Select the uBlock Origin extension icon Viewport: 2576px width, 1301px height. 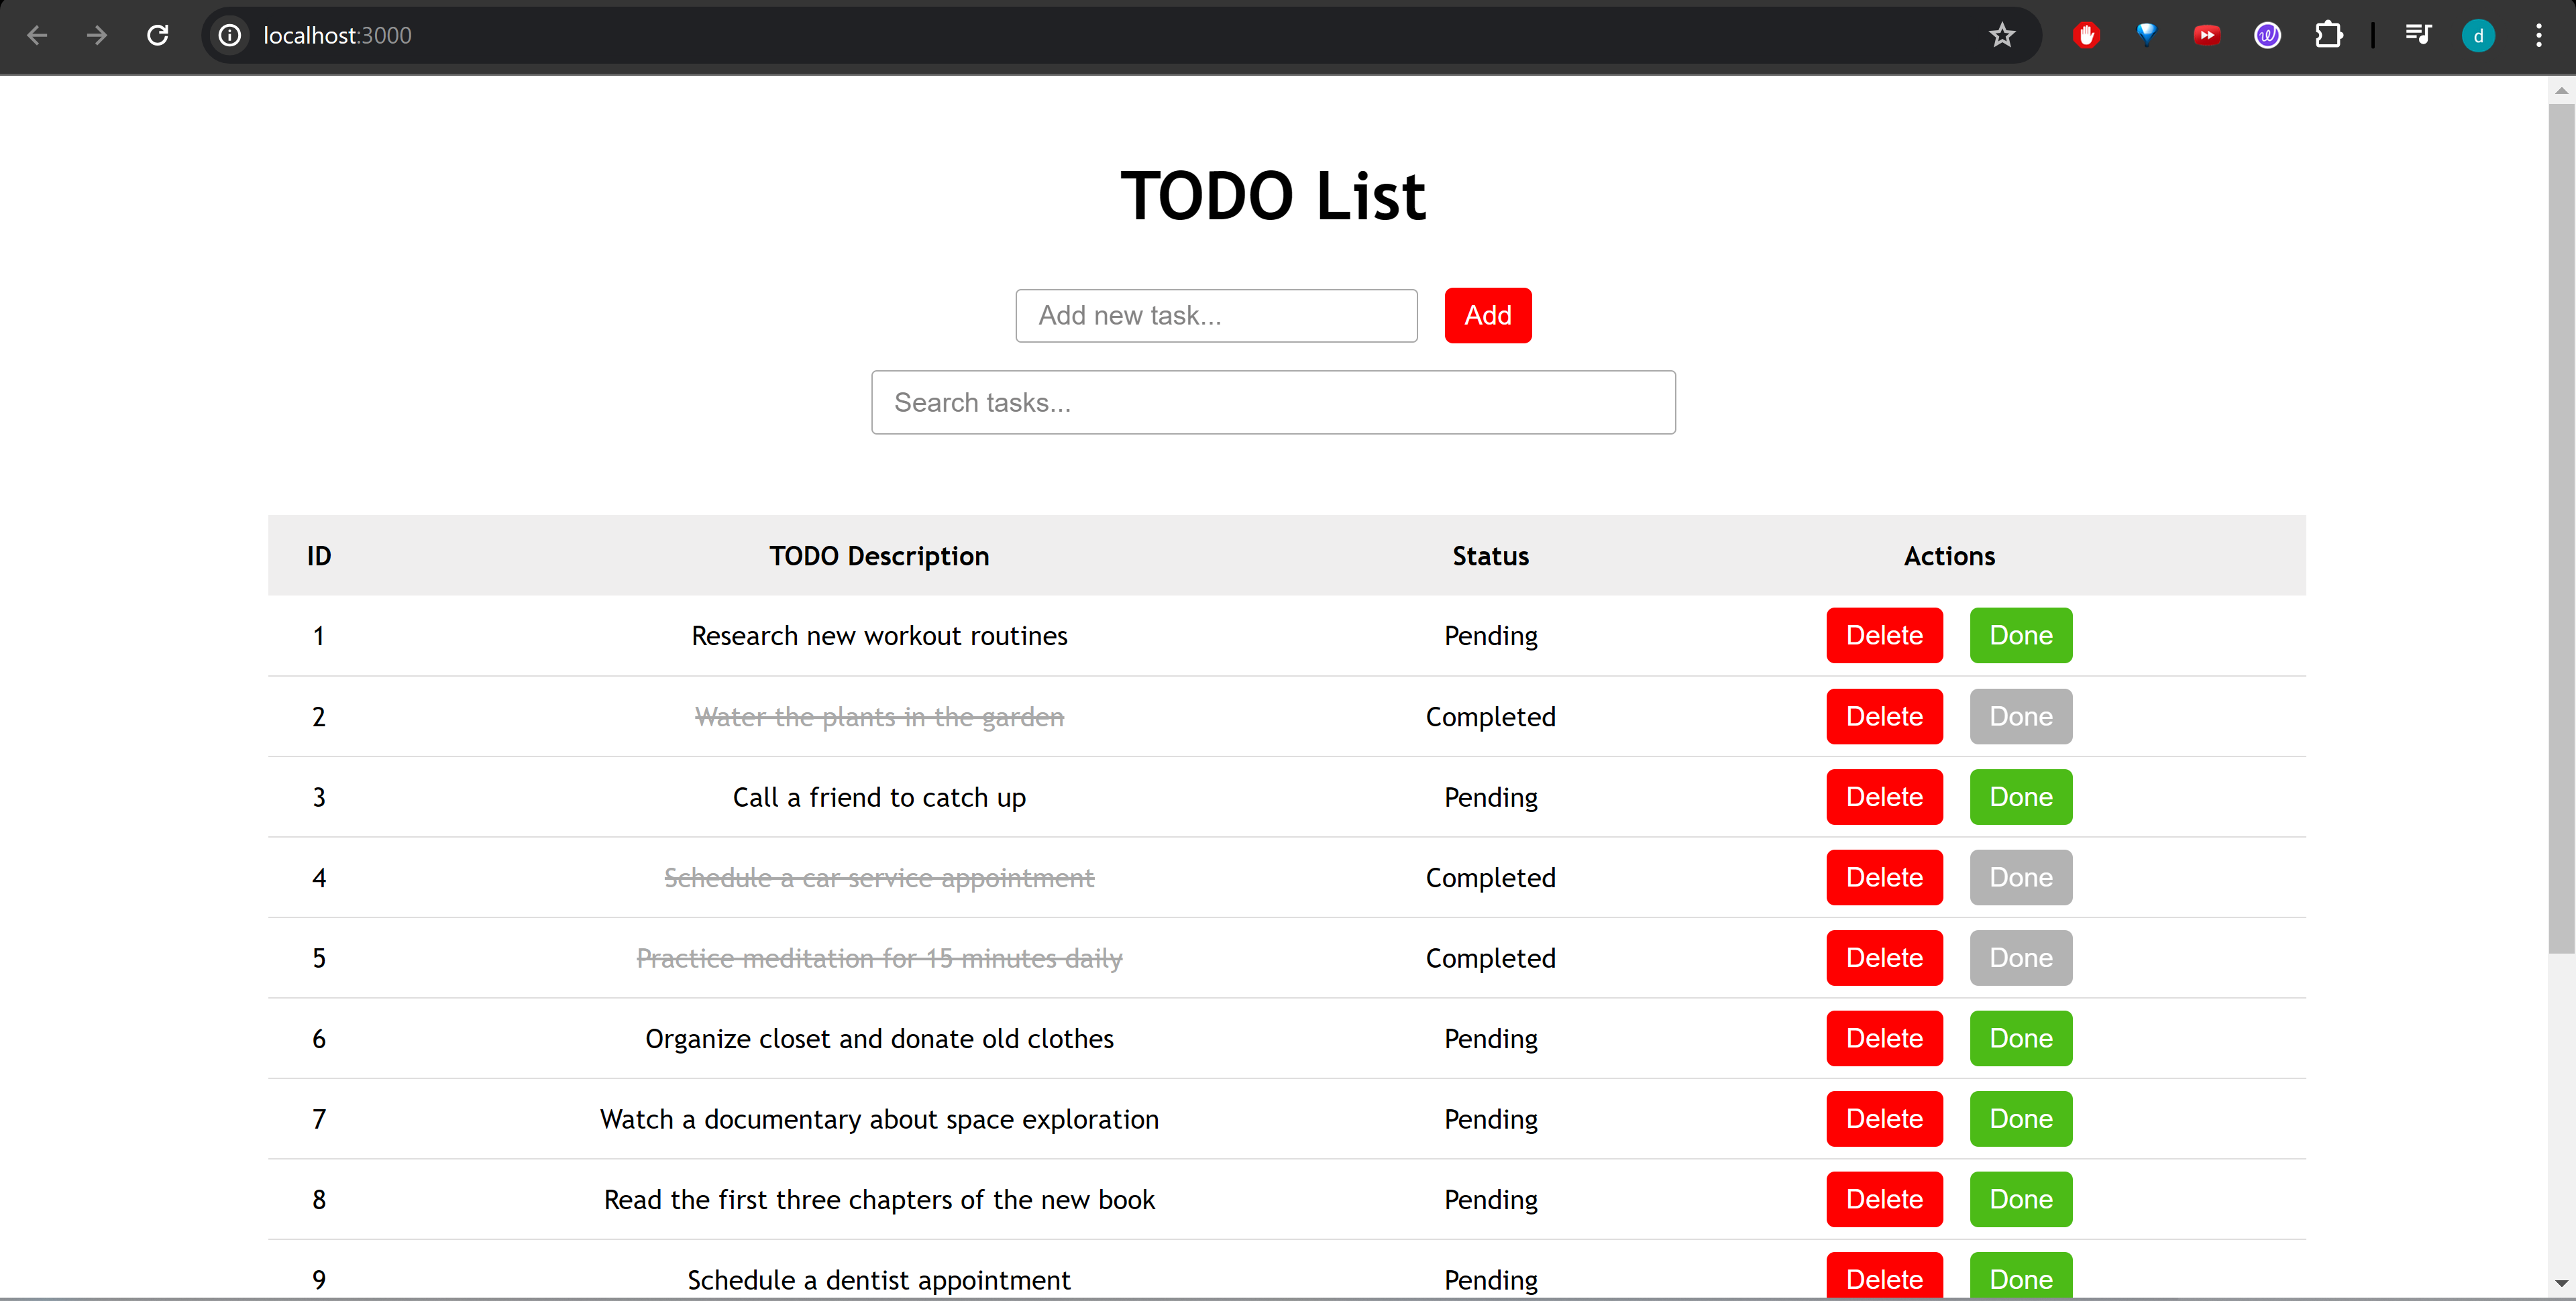pos(2086,35)
